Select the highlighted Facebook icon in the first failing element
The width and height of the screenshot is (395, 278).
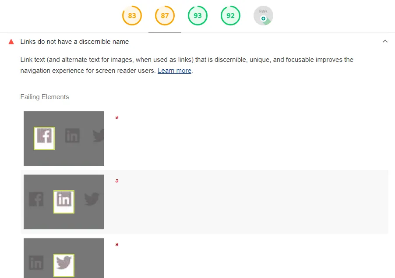click(x=44, y=138)
